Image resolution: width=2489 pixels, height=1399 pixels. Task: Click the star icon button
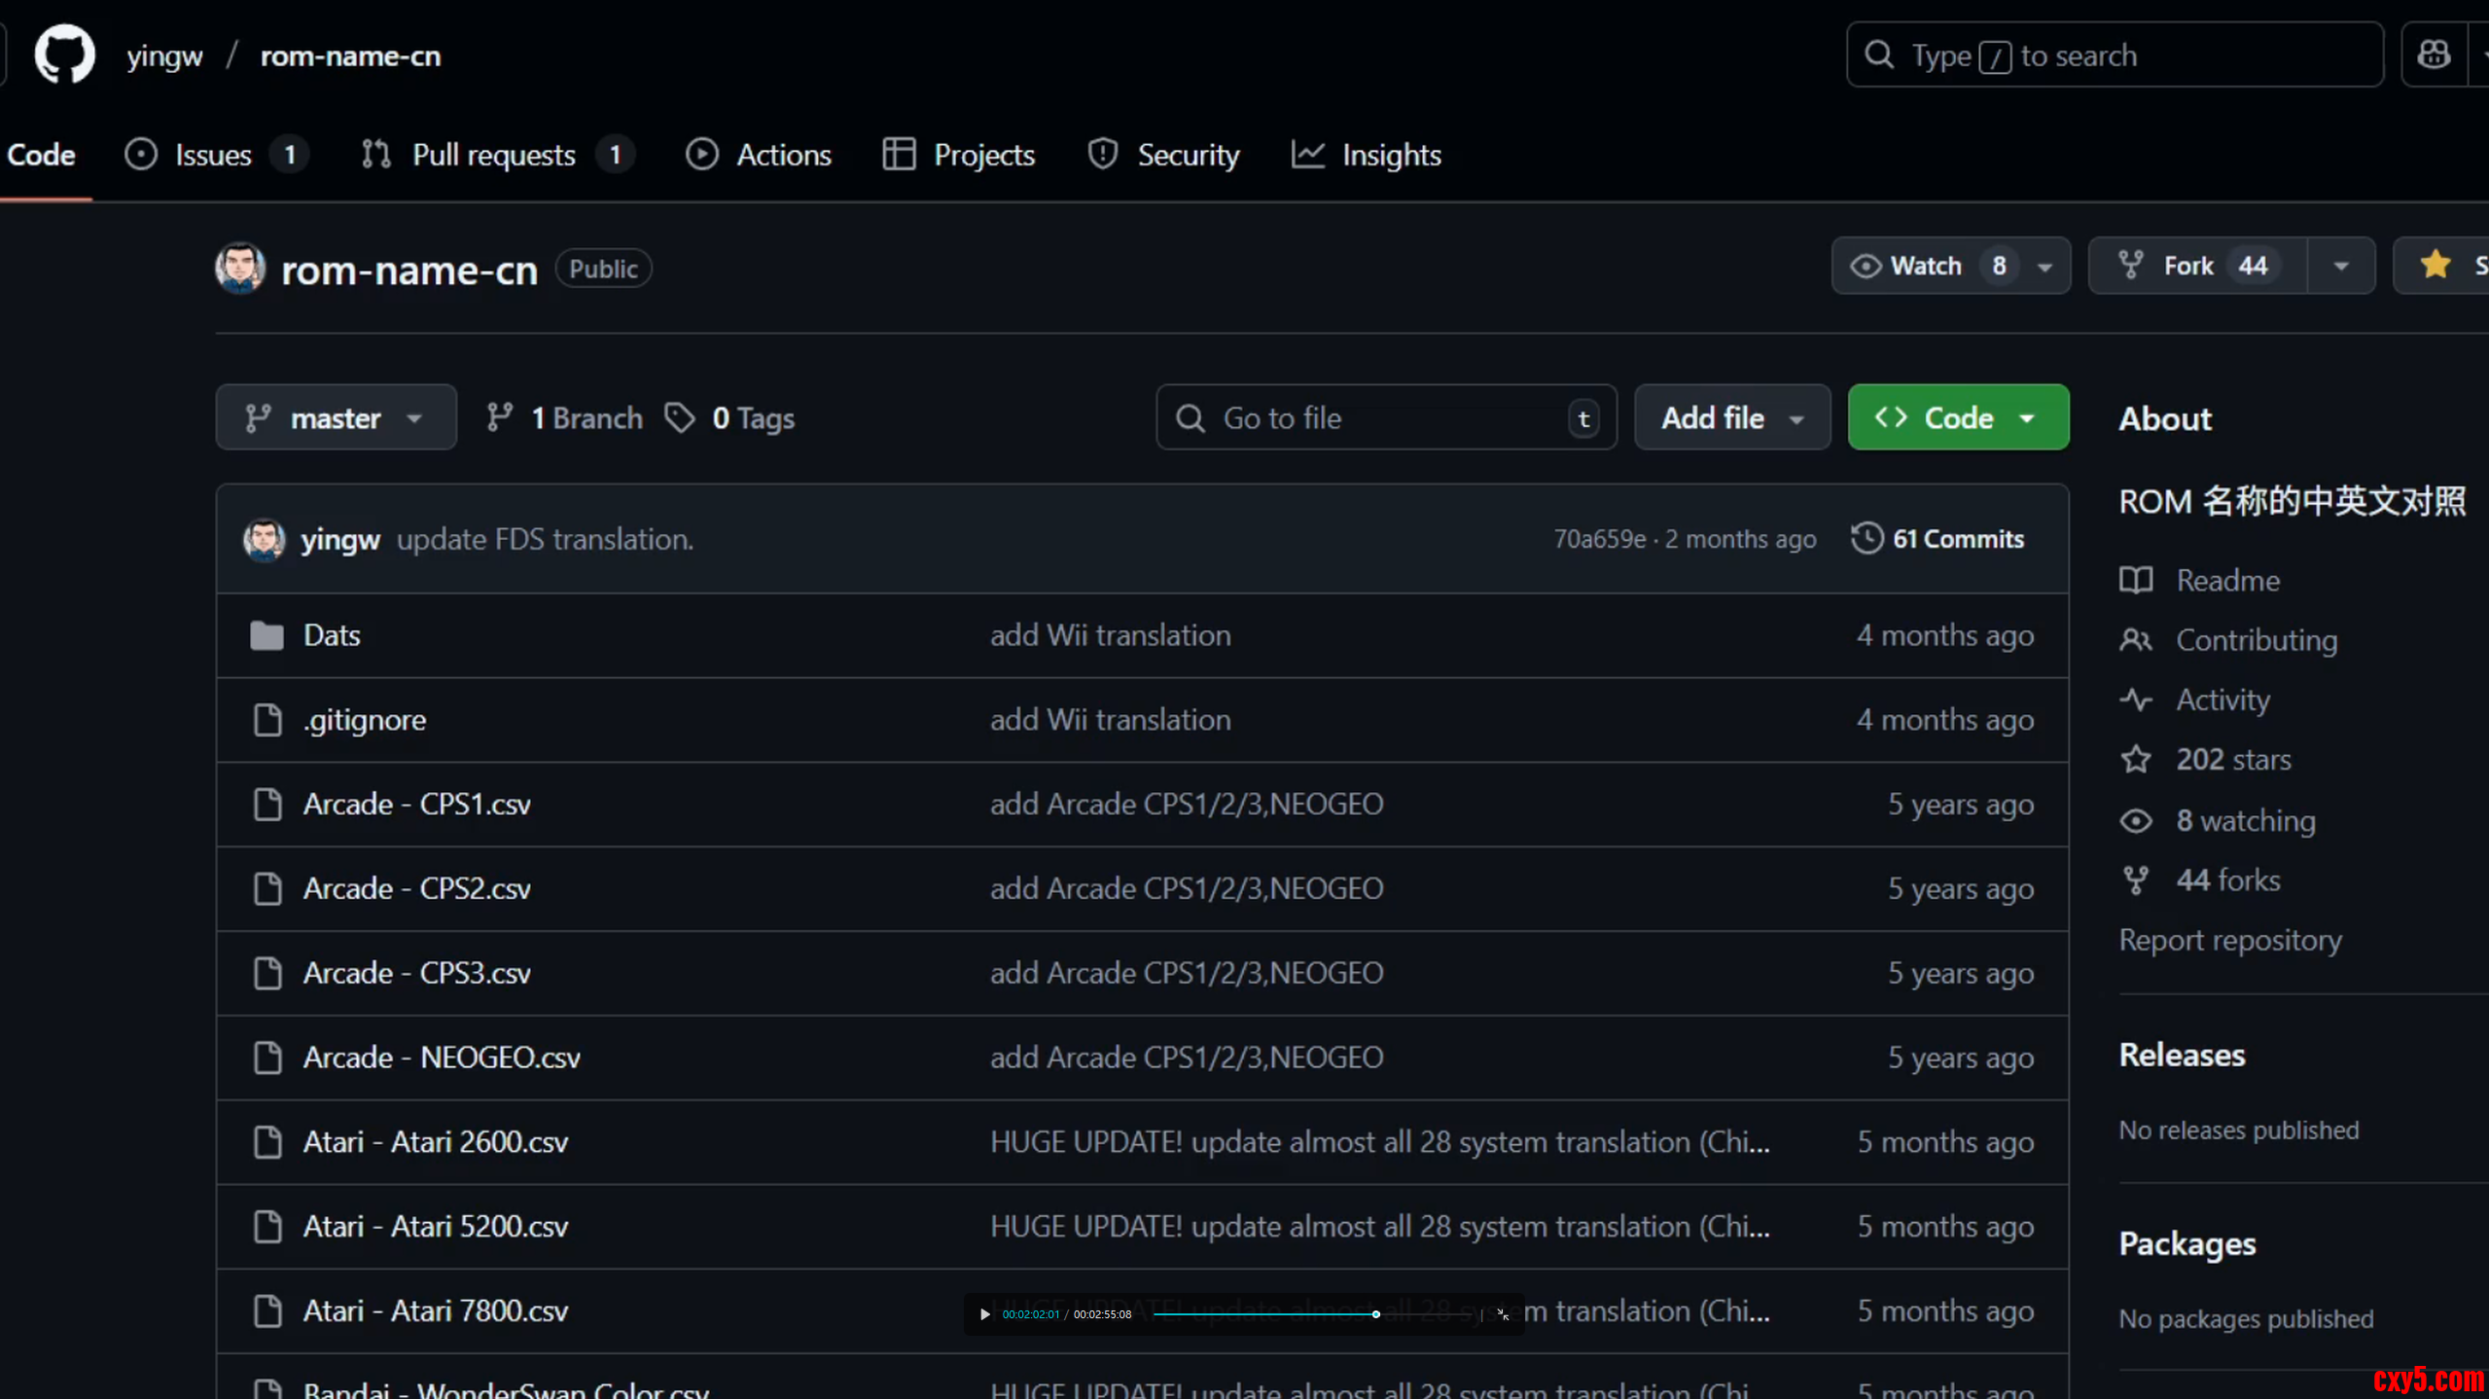point(2436,265)
